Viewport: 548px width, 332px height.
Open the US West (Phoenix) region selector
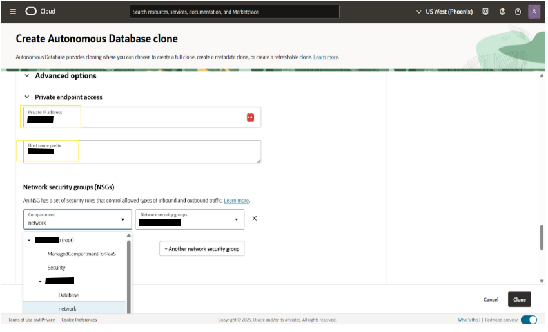coord(444,12)
